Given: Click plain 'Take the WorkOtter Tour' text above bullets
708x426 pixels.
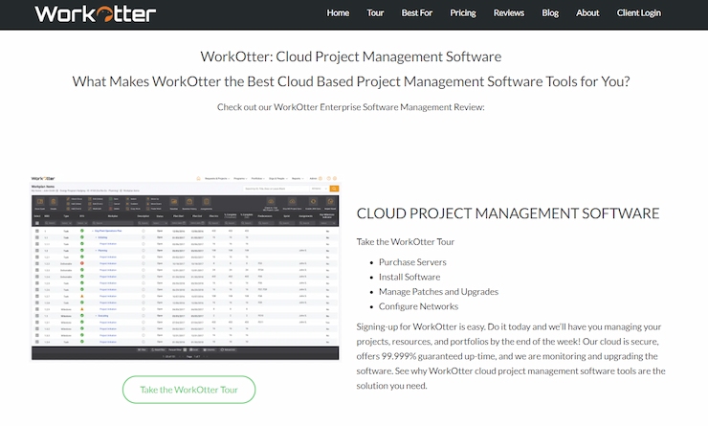Looking at the screenshot, I should [405, 241].
